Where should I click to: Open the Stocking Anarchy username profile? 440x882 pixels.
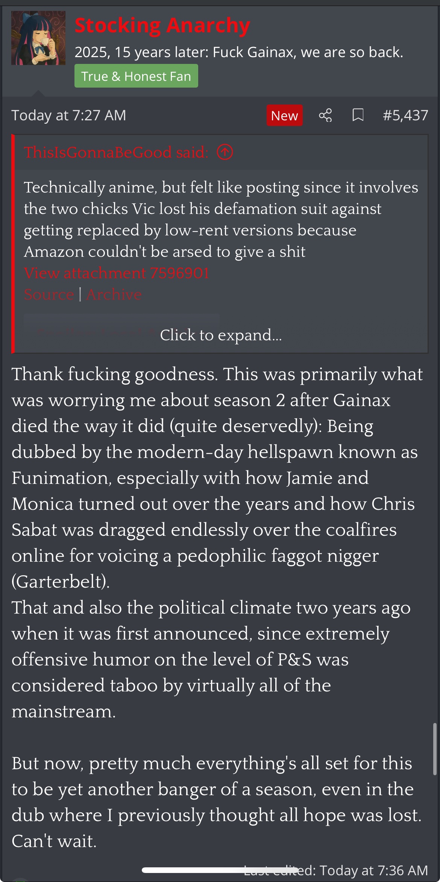[x=162, y=26]
